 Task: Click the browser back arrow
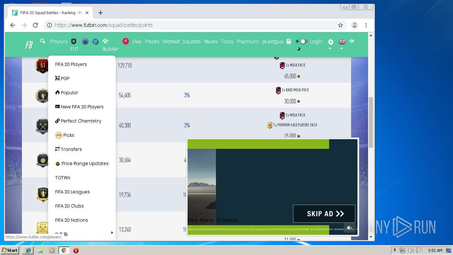click(x=13, y=25)
